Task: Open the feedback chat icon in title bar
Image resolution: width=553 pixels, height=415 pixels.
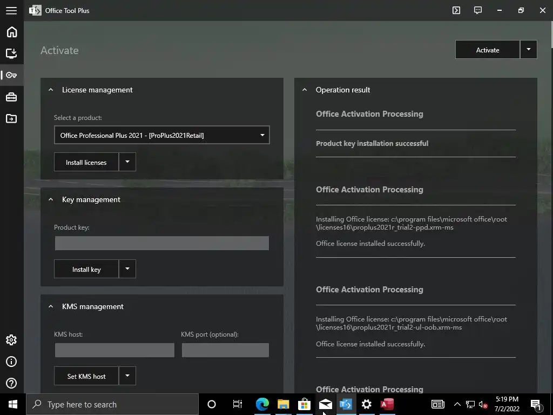Action: (x=478, y=10)
